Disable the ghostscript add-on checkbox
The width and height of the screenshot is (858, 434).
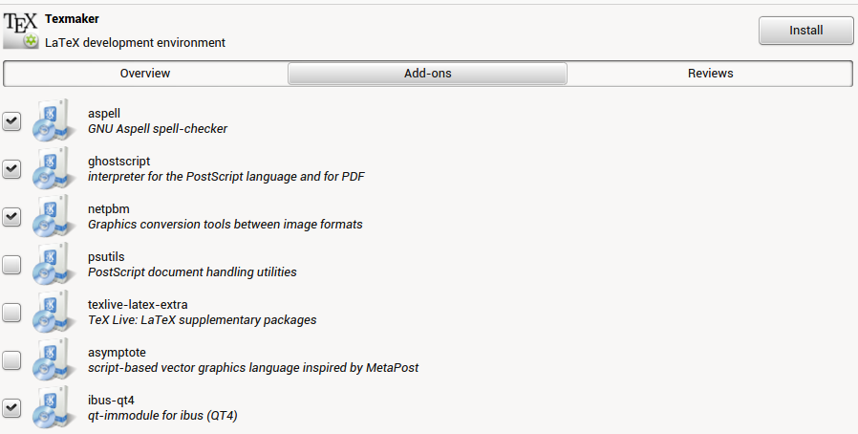(x=11, y=168)
